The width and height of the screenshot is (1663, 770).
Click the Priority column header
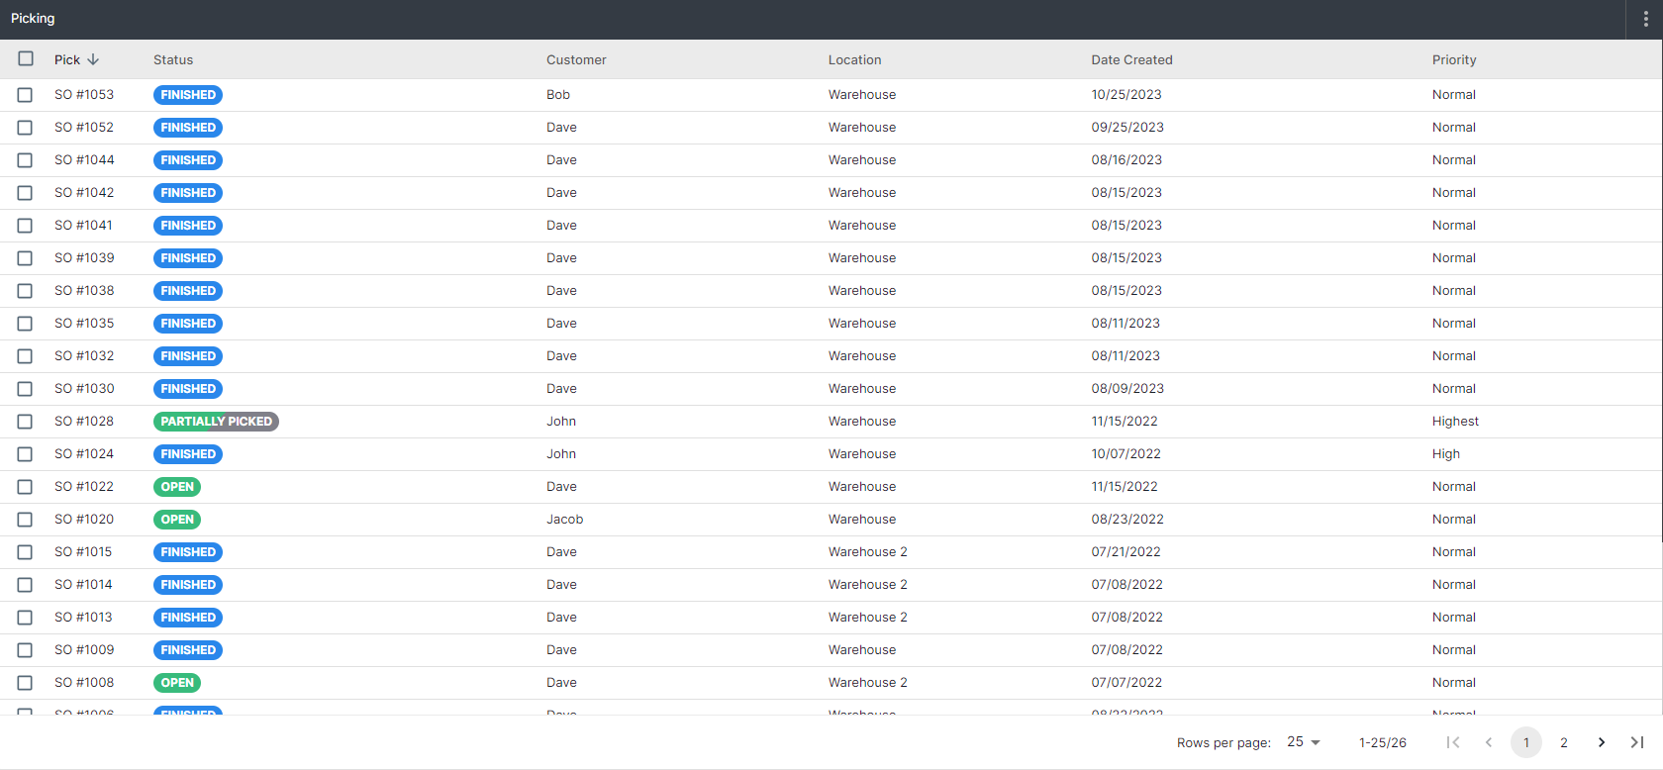click(x=1453, y=60)
